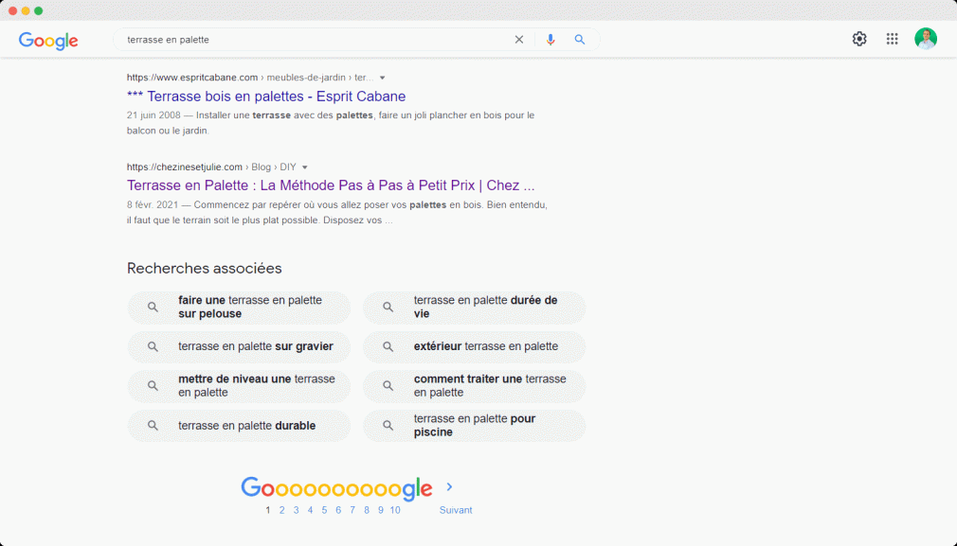Go to results page 8
Image resolution: width=957 pixels, height=546 pixels.
point(366,510)
